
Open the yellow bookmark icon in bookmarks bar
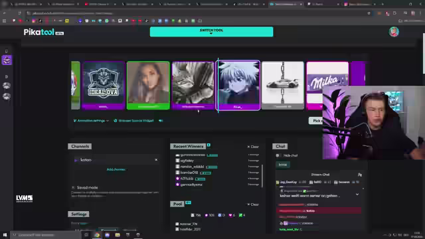[67, 21]
